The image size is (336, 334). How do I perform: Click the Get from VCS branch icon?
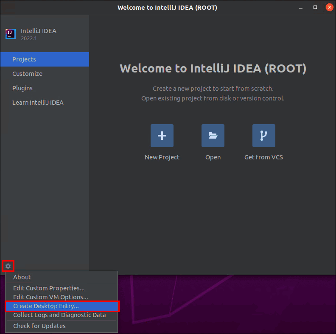264,136
